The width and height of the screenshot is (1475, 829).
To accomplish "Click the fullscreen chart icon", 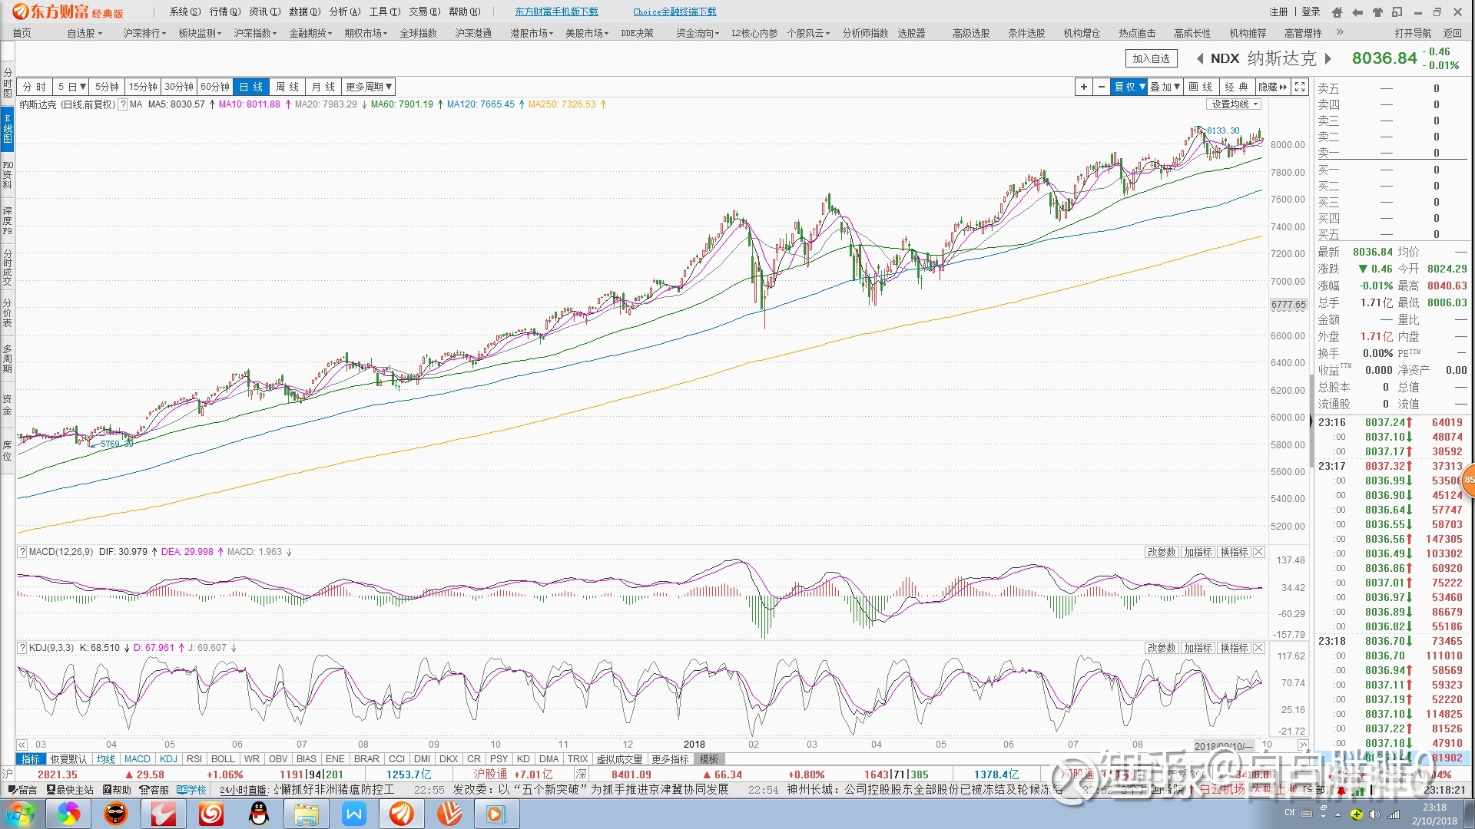I will 1300,87.
